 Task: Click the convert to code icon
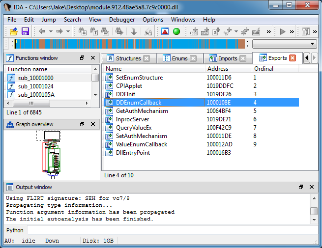click(194, 31)
